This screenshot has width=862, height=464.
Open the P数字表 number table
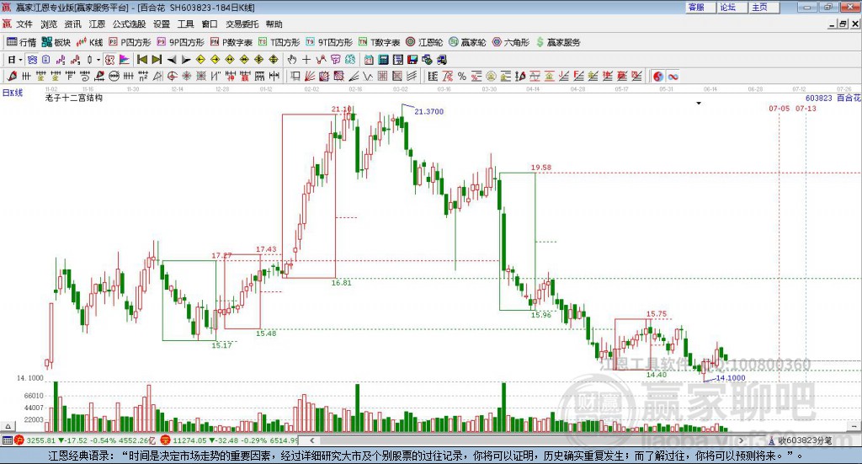click(231, 42)
